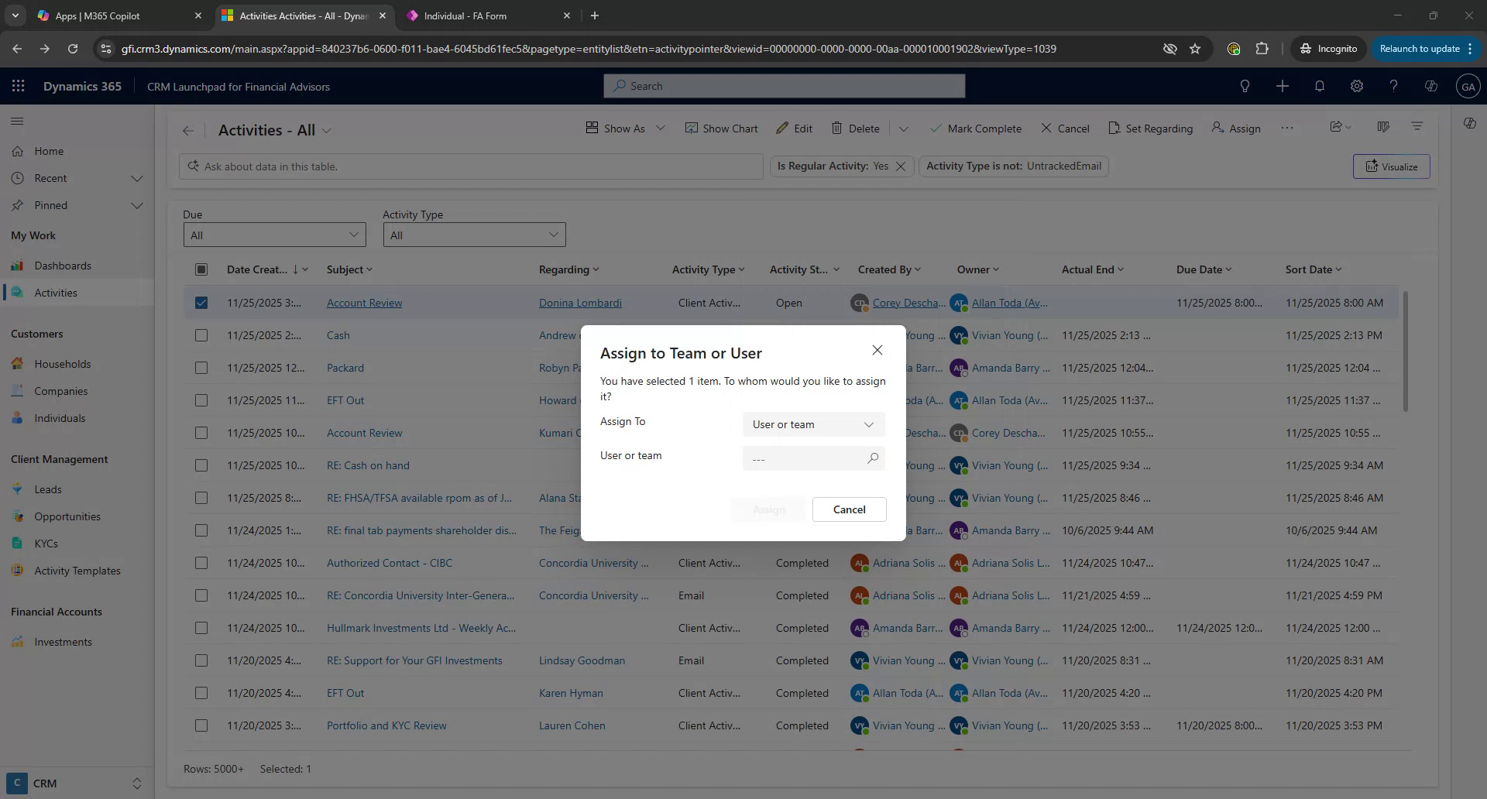Image resolution: width=1487 pixels, height=799 pixels.
Task: Switch to the Individual - FA Form tab
Action: point(475,15)
